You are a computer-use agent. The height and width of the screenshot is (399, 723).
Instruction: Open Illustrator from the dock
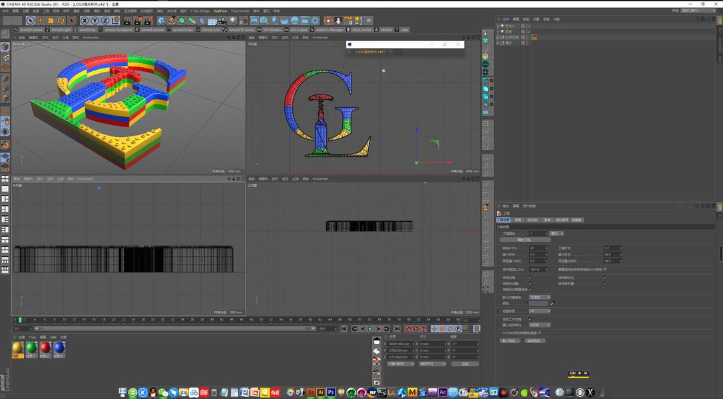point(320,392)
